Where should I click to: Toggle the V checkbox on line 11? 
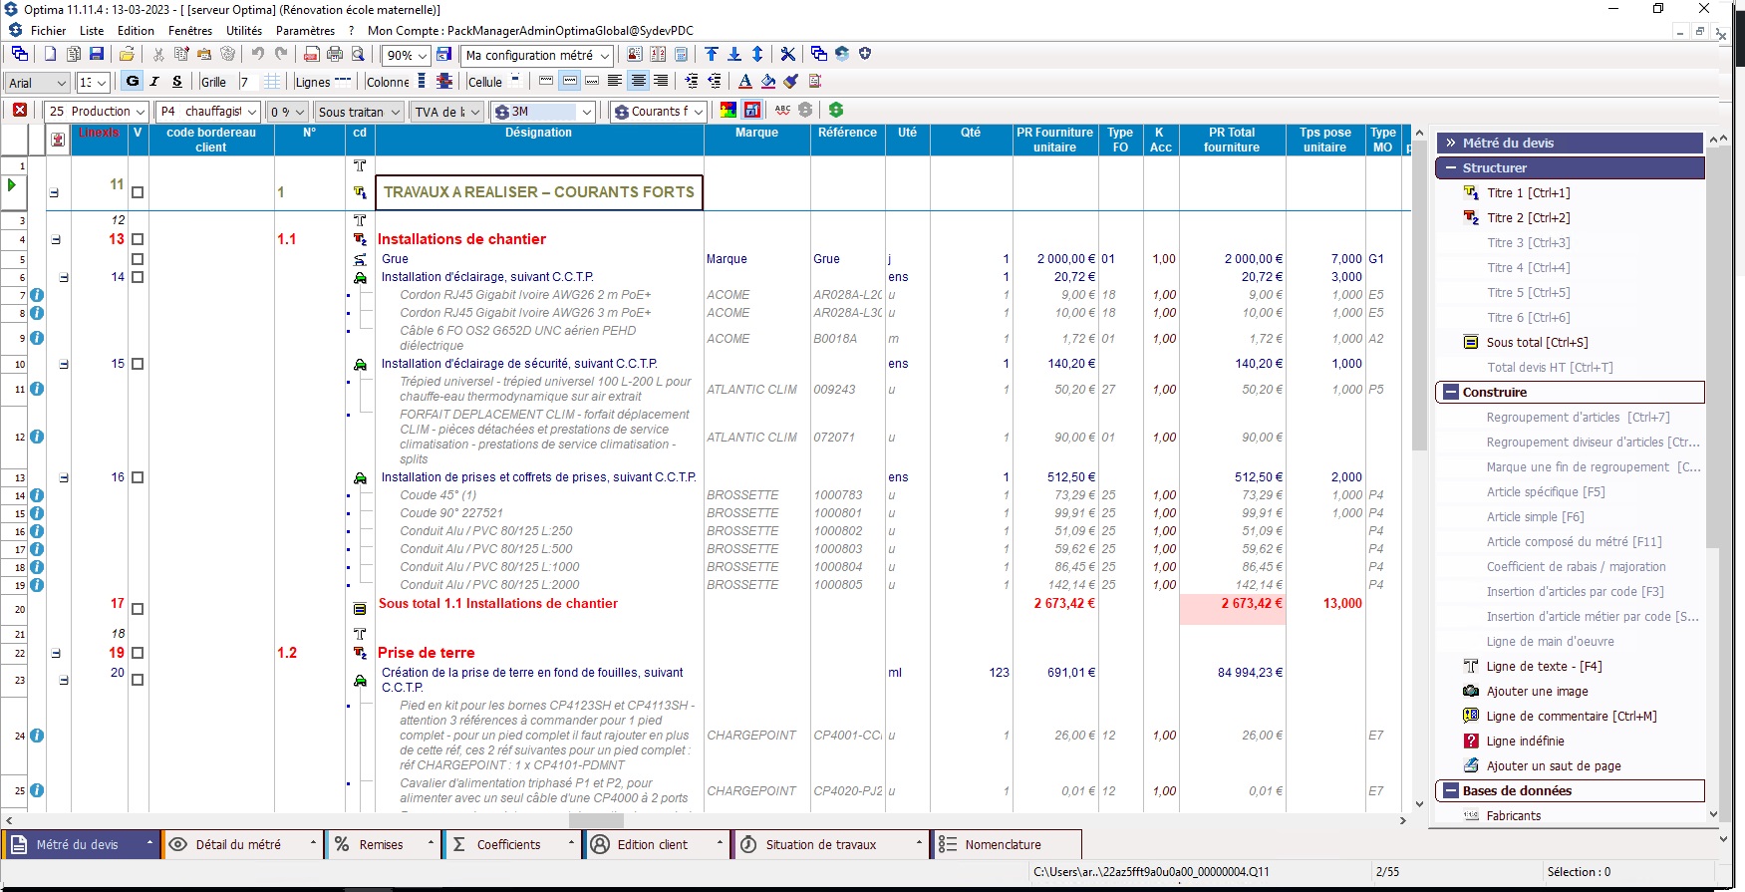[138, 192]
